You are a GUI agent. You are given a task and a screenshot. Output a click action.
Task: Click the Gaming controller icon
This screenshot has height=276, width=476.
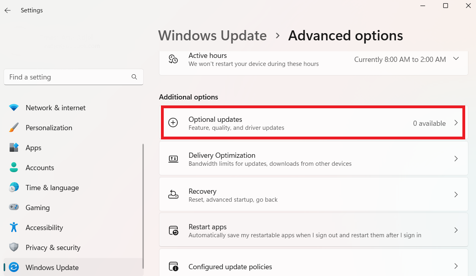pyautogui.click(x=14, y=208)
